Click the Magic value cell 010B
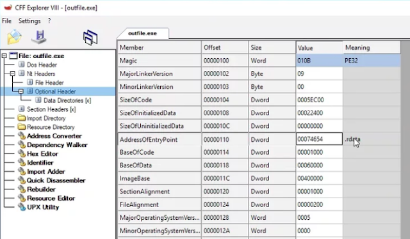The width and height of the screenshot is (410, 239). [319, 61]
